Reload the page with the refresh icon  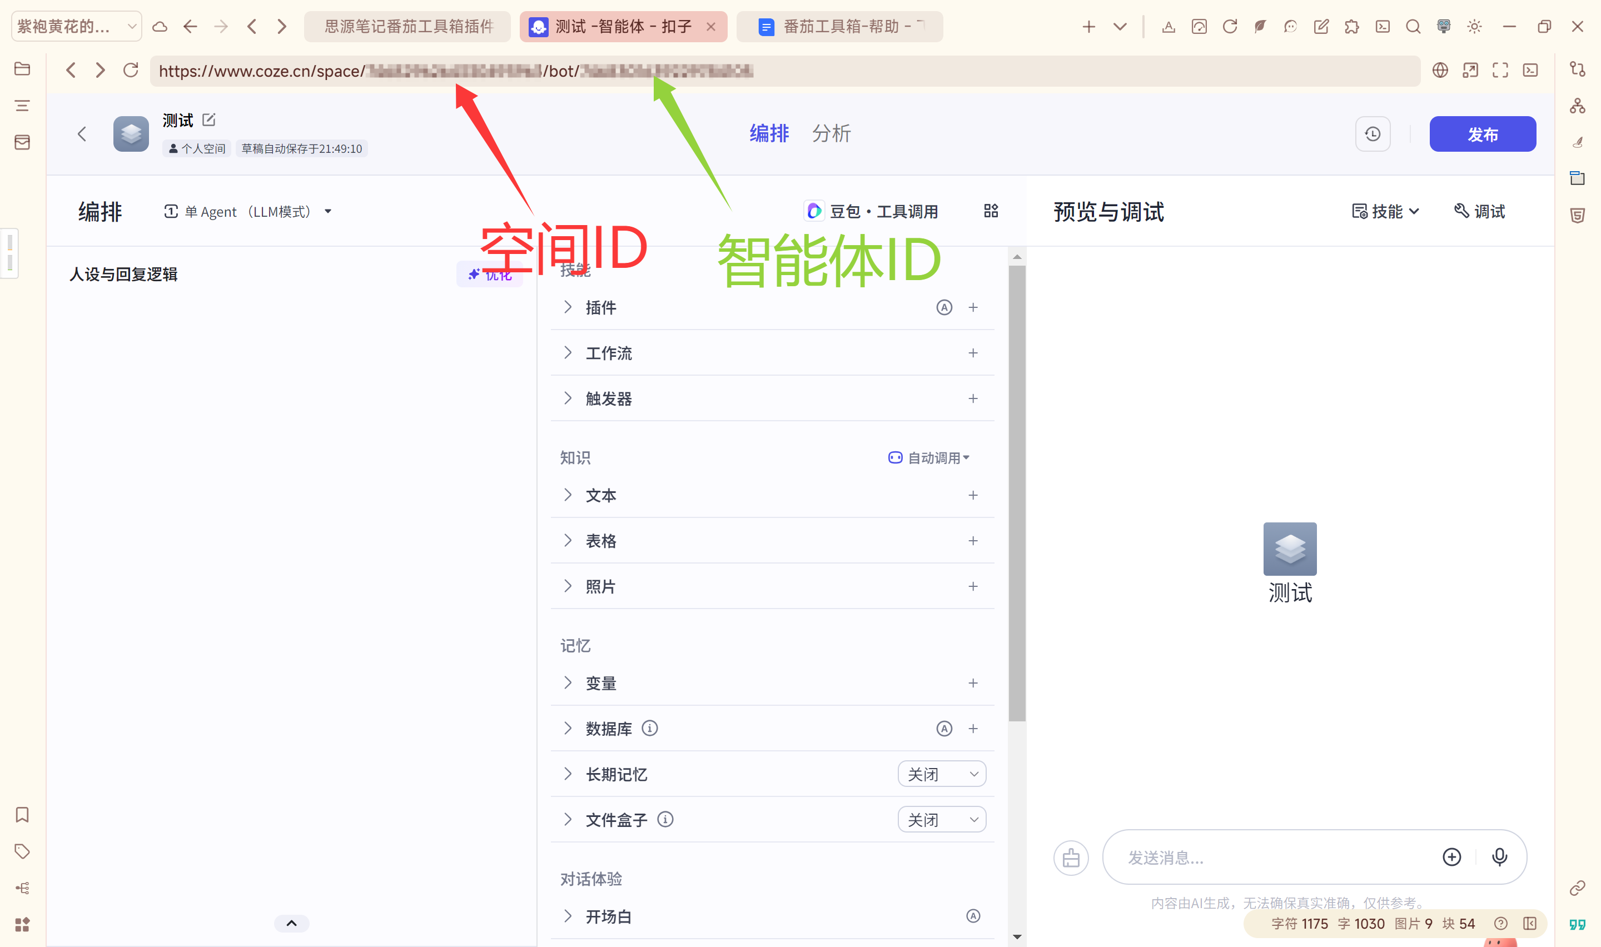[x=131, y=70]
